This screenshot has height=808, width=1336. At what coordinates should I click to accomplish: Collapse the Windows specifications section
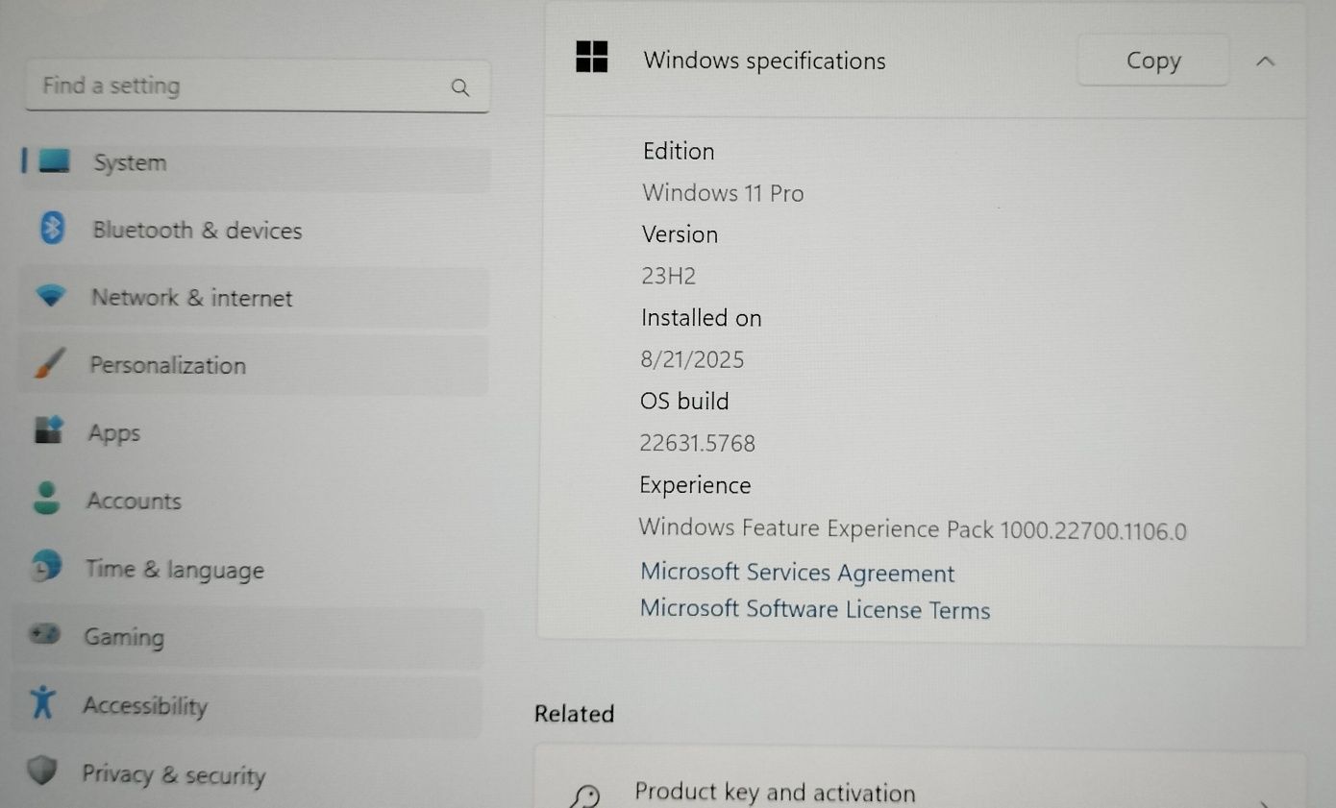(1266, 61)
